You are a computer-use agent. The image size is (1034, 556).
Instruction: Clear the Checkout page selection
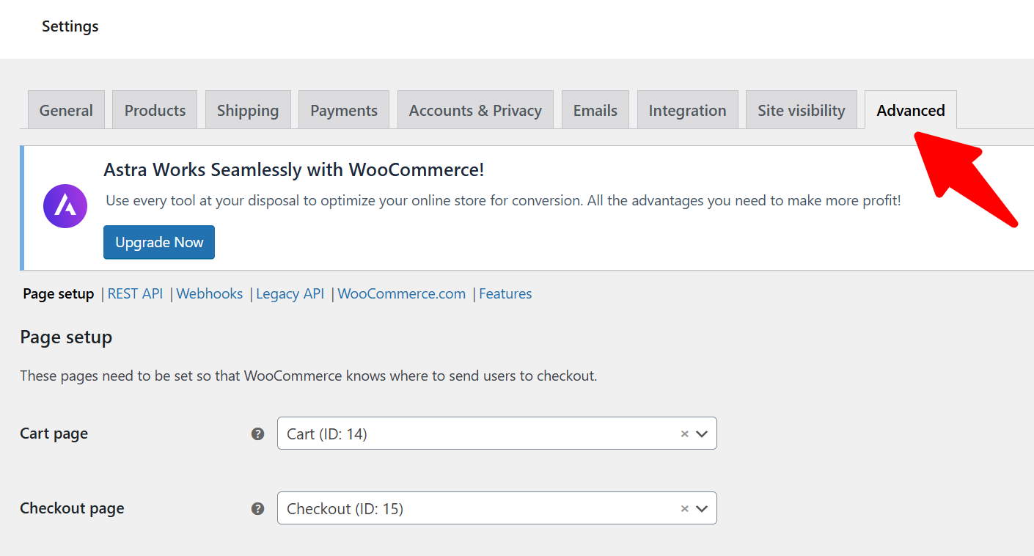click(684, 508)
